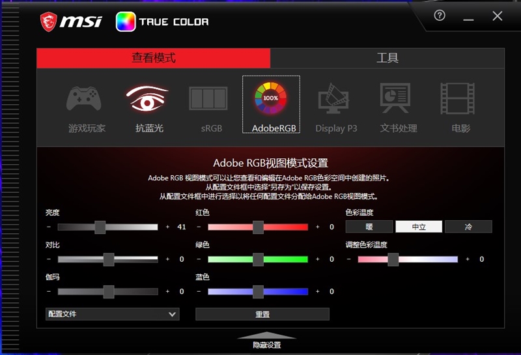Minimize the True Color window

click(x=468, y=20)
